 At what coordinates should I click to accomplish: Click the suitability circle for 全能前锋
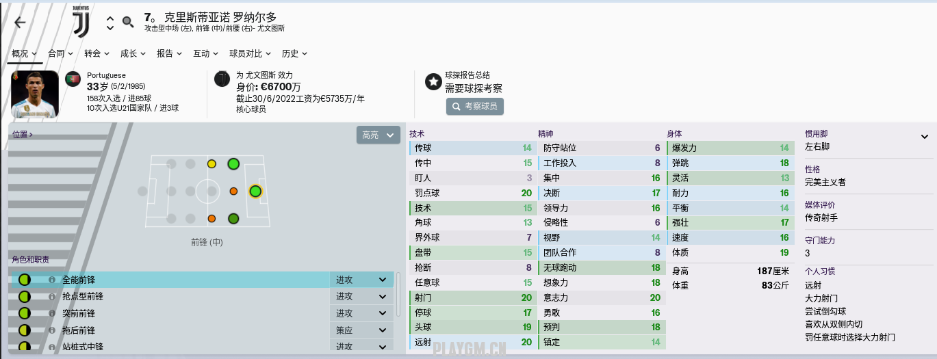pos(25,280)
